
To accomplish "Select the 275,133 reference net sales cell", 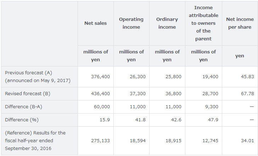I will click(x=101, y=140).
